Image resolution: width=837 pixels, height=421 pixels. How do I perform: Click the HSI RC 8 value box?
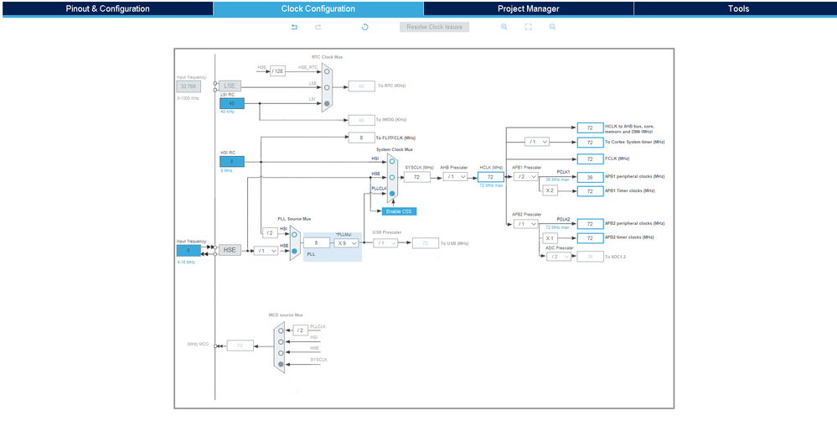232,161
